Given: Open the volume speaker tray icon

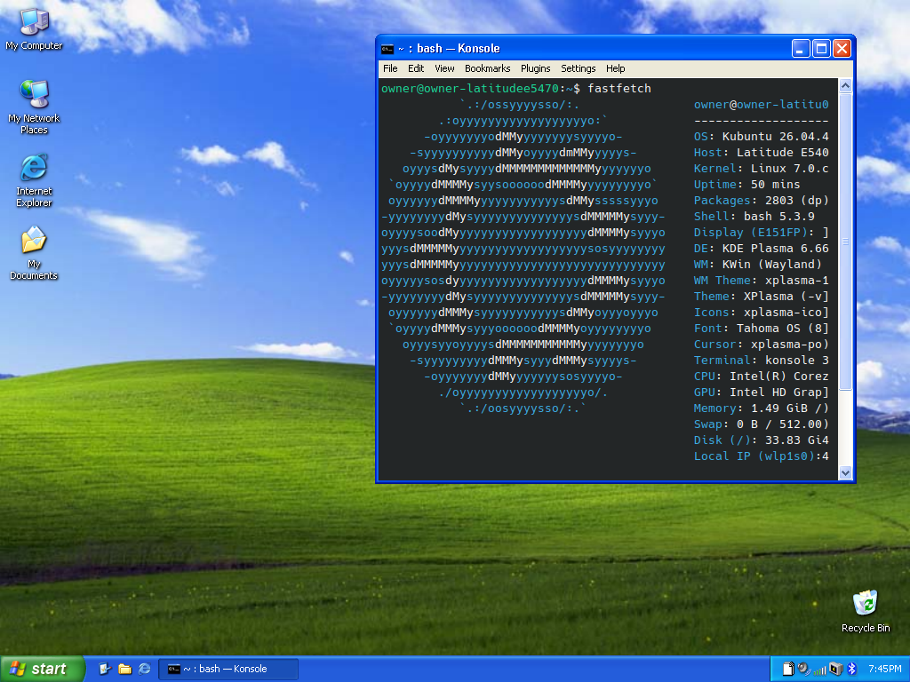Looking at the screenshot, I should (803, 669).
